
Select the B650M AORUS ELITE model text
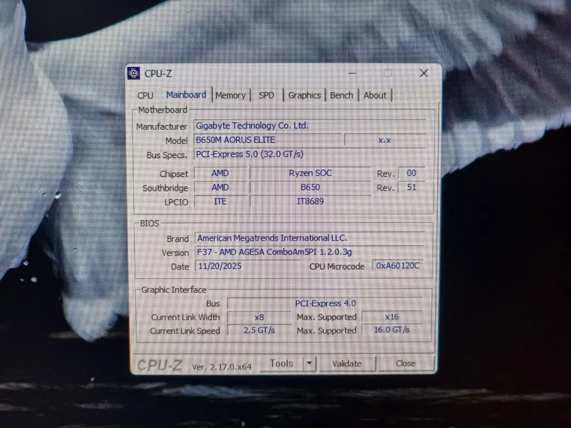pos(236,140)
